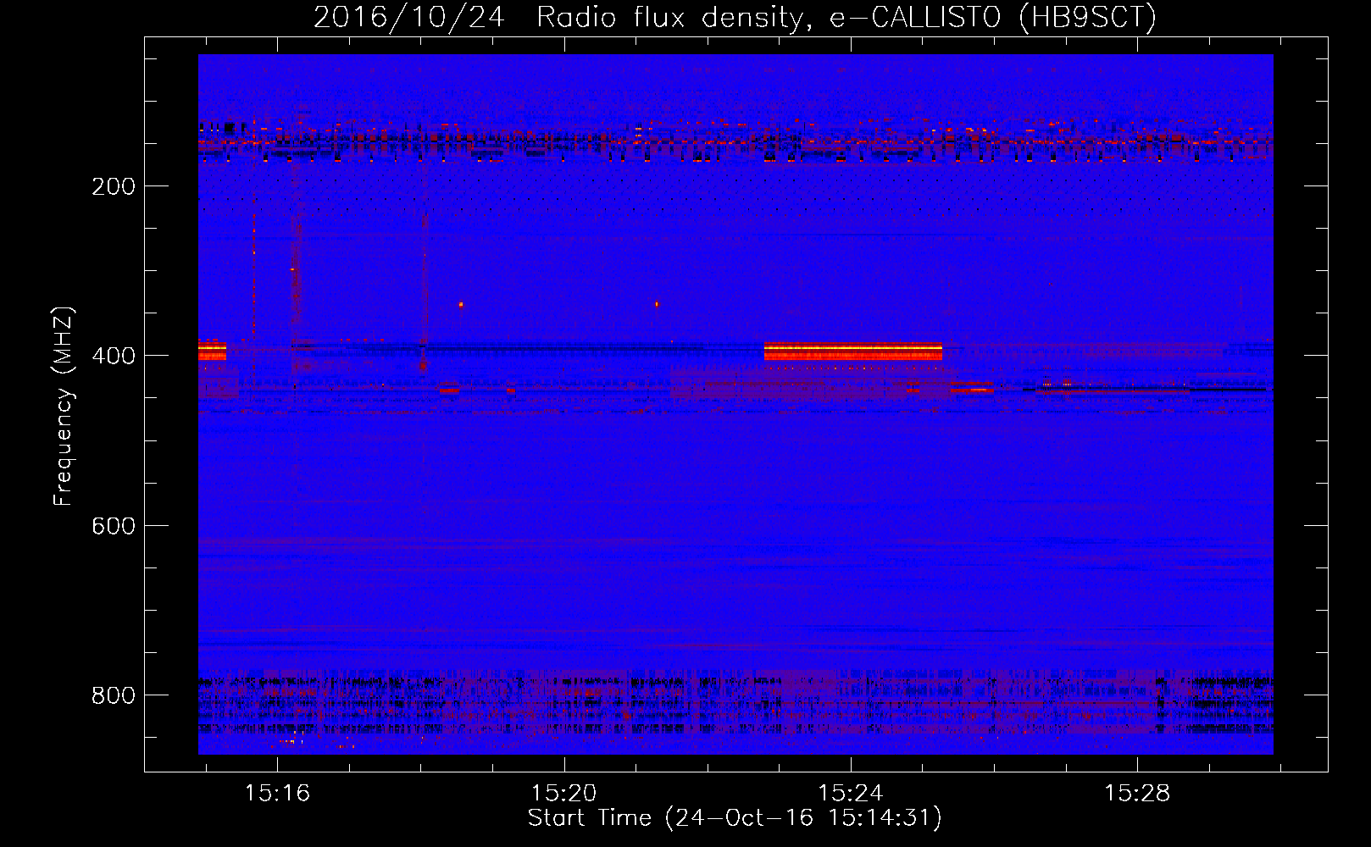Click the 15:16 time tick label
This screenshot has width=1371, height=847.
[277, 793]
